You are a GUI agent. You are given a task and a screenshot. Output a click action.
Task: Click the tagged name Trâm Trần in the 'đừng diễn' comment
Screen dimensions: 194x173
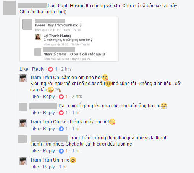tap(80, 138)
